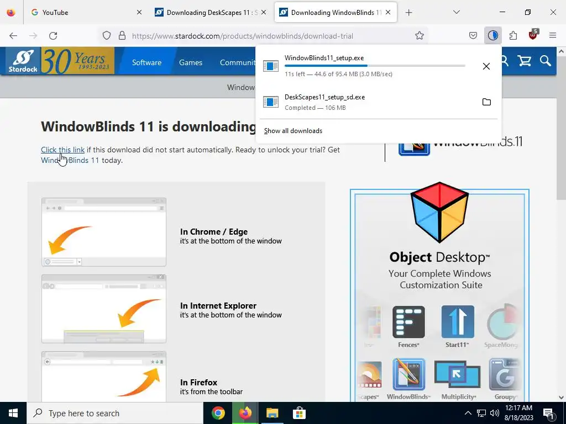
Task: Click the Firefox back arrow button
Action: click(13, 36)
